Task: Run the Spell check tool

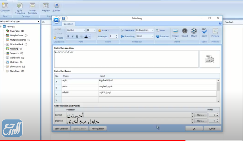Action: [x=204, y=32]
